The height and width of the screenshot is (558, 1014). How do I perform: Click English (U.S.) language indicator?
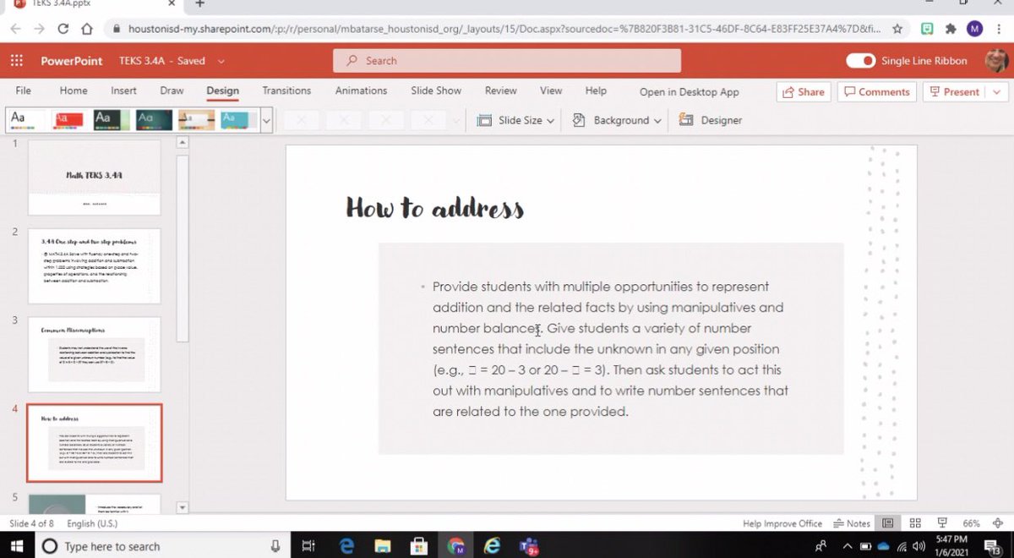[92, 523]
